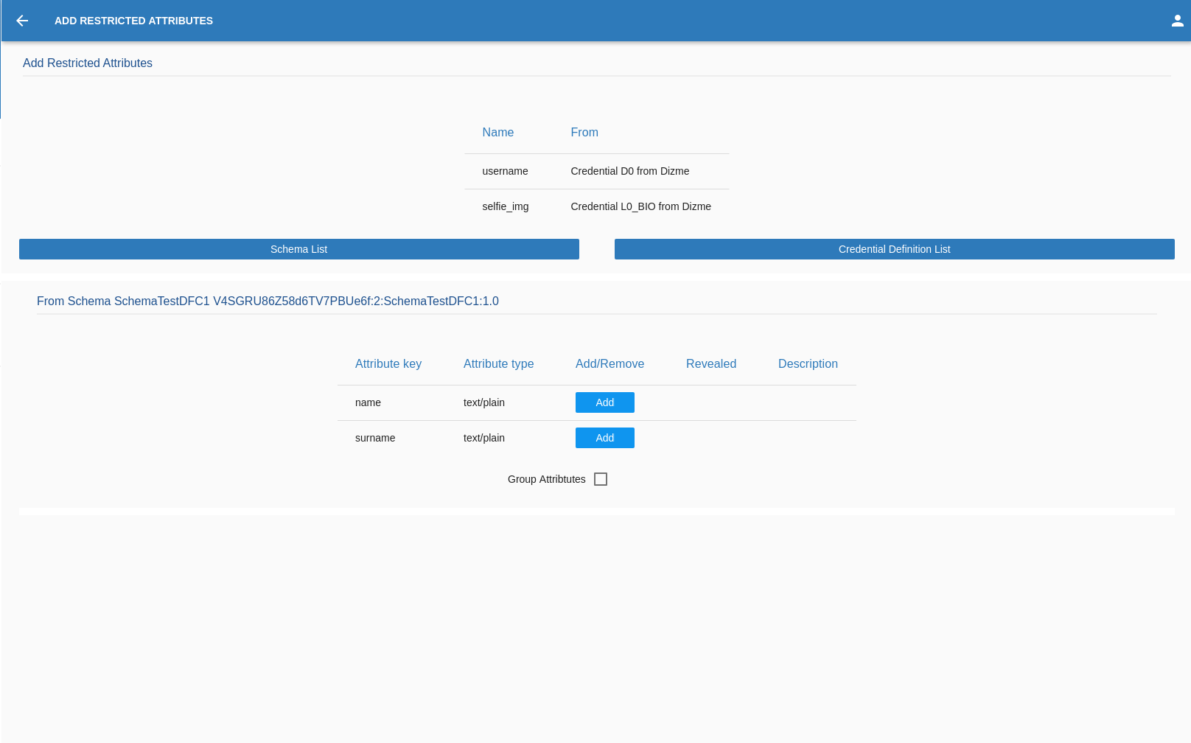Enable the Group Attributes checkbox
This screenshot has height=743, width=1191.
(601, 479)
